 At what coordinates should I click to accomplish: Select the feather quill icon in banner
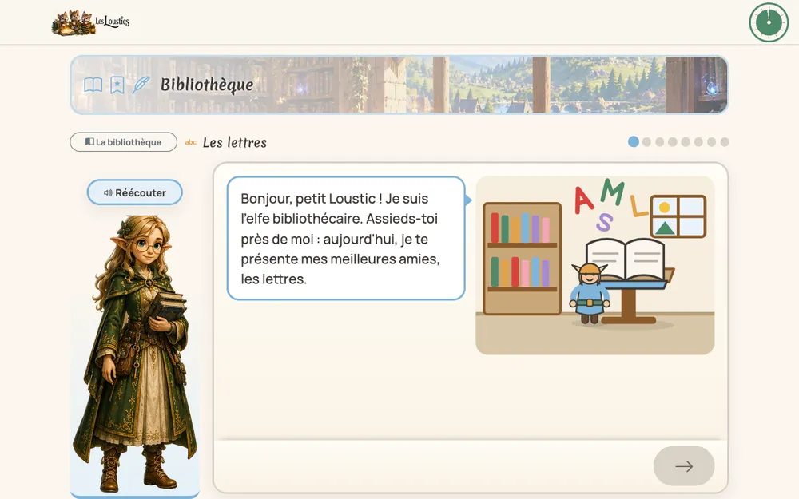pyautogui.click(x=141, y=85)
